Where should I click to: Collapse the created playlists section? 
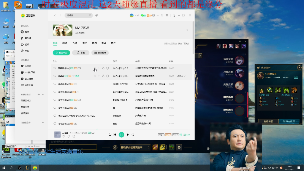tap(43, 94)
